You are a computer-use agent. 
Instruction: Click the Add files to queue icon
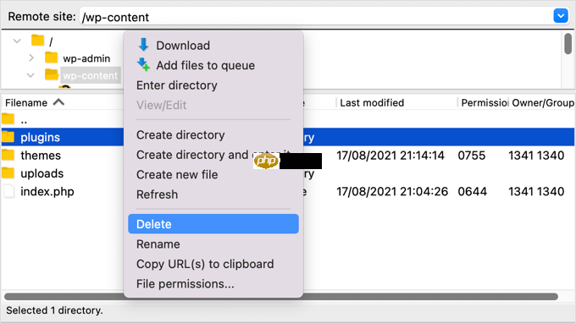click(143, 64)
